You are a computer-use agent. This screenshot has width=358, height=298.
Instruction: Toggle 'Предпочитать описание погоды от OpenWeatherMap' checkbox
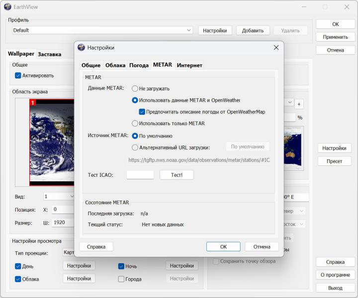[142, 112]
